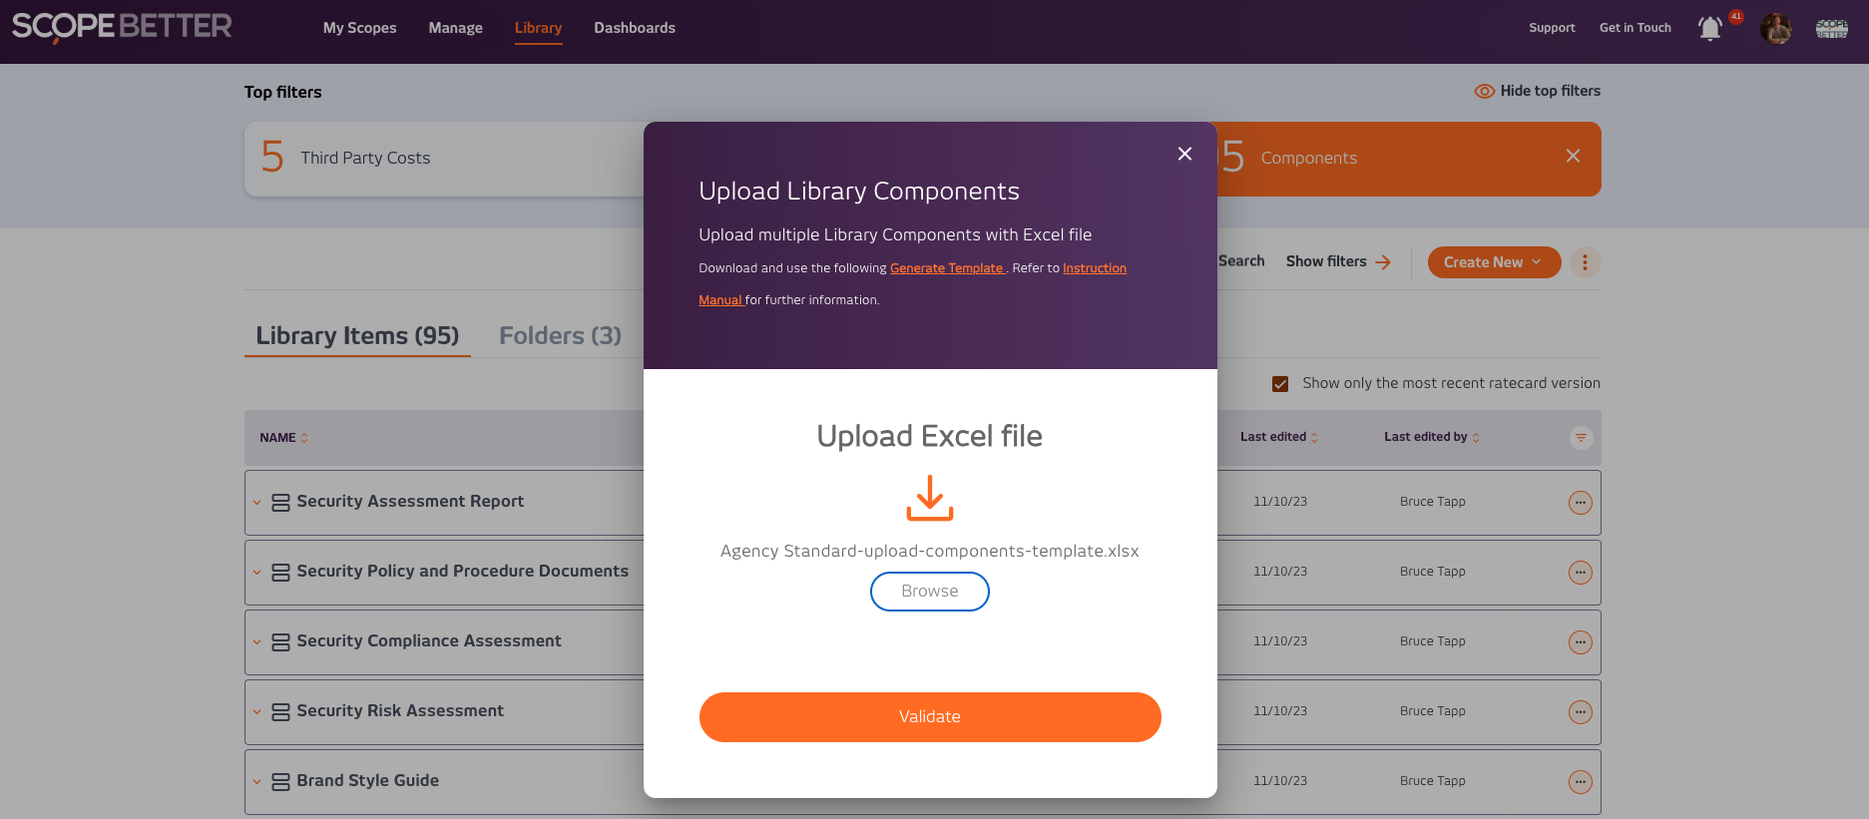
Task: Expand the Security Assessment Report row
Action: tap(257, 503)
